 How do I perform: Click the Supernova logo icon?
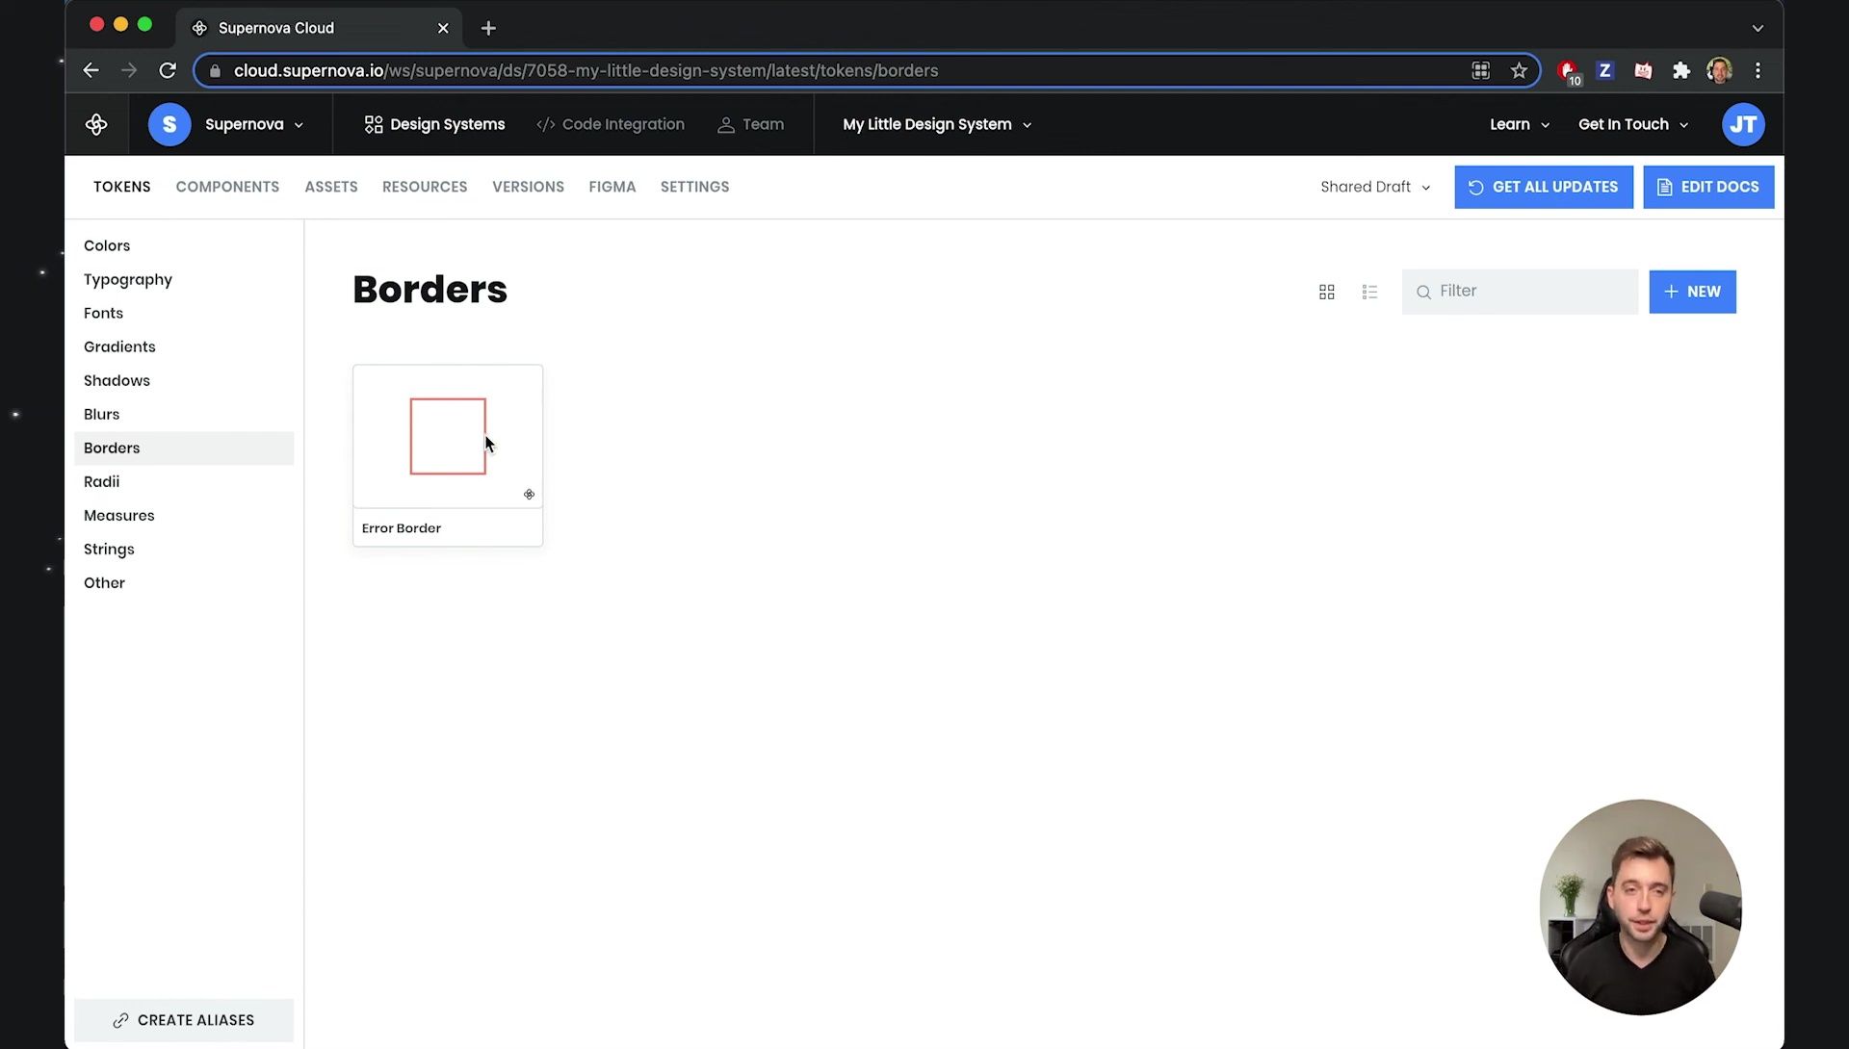click(x=96, y=124)
